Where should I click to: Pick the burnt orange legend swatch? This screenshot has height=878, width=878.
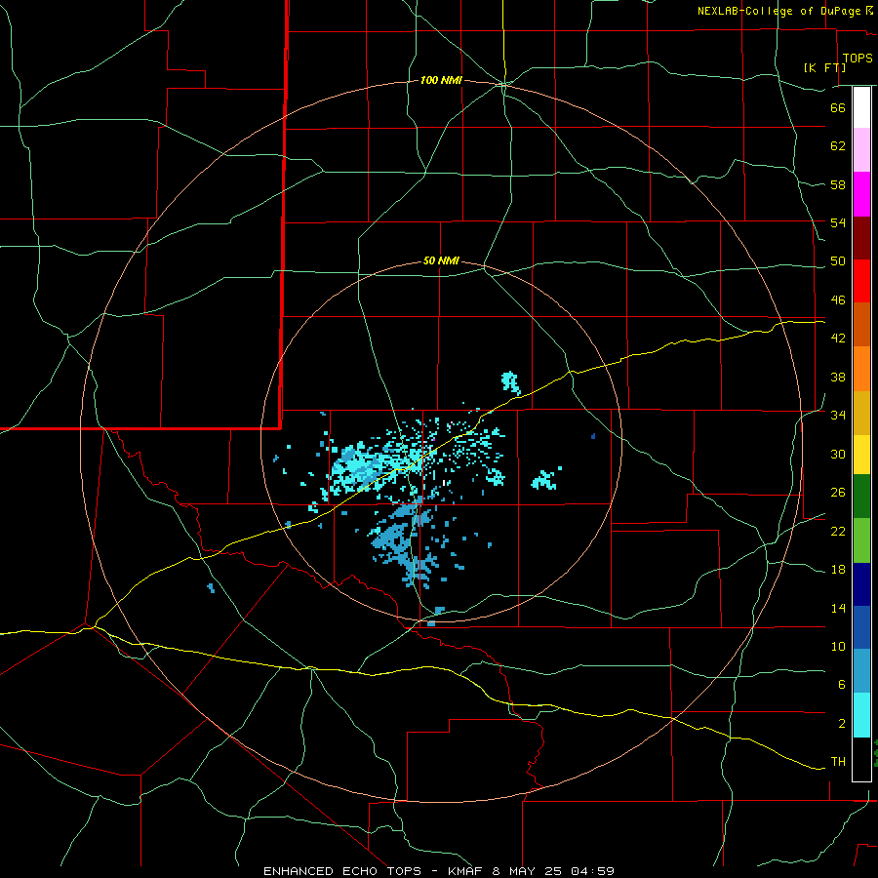[x=861, y=325]
